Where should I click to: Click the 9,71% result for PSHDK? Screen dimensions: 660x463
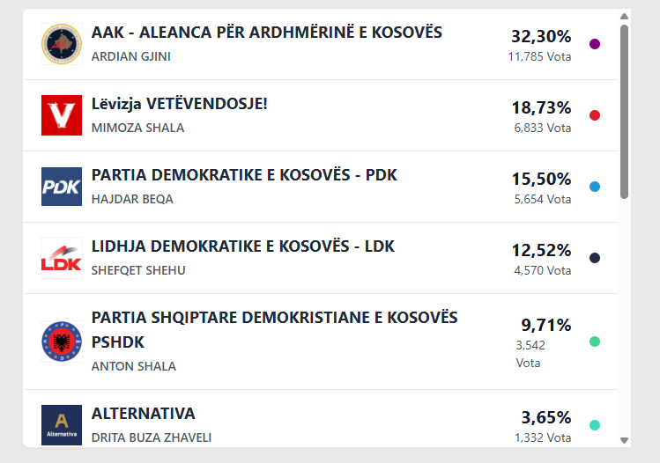[546, 325]
